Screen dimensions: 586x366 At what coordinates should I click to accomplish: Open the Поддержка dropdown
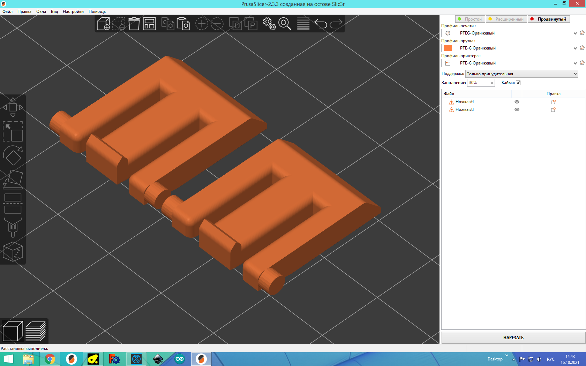click(x=575, y=74)
